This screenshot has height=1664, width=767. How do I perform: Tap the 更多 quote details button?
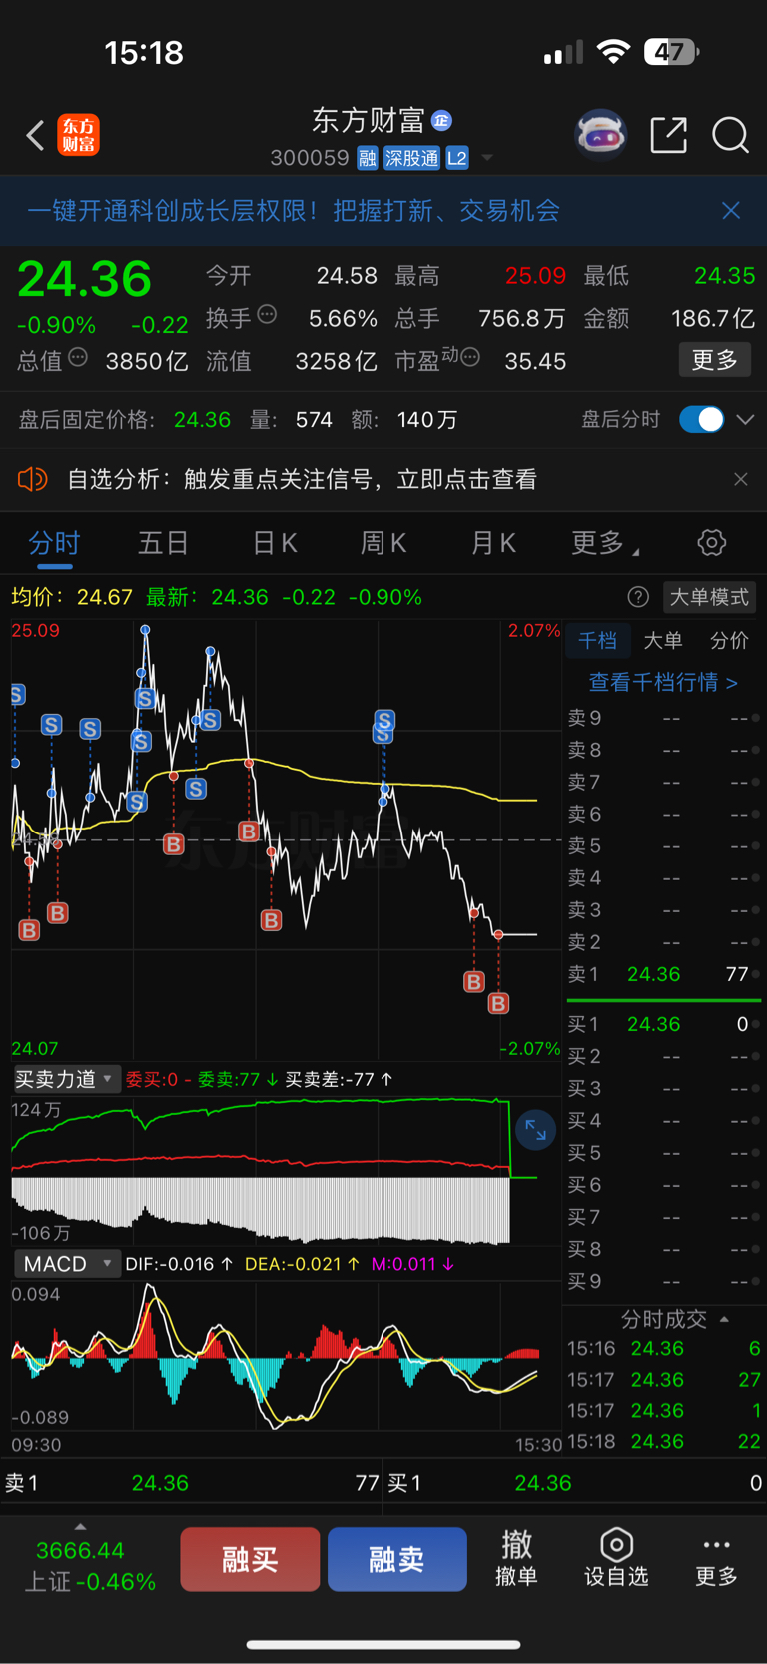pos(715,360)
